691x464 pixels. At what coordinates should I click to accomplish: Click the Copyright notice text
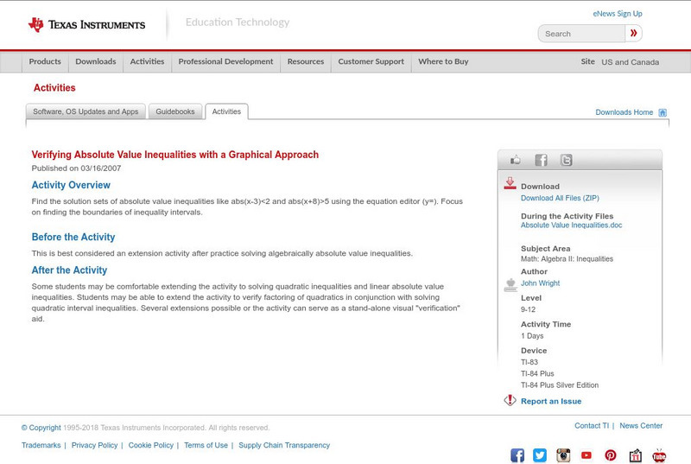145,428
